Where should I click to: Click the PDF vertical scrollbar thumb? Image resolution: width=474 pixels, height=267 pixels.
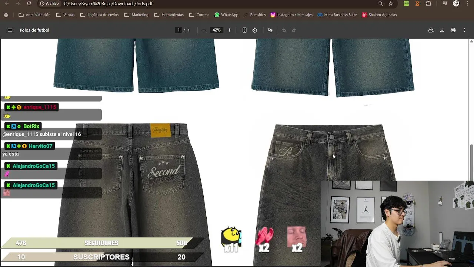click(471, 162)
